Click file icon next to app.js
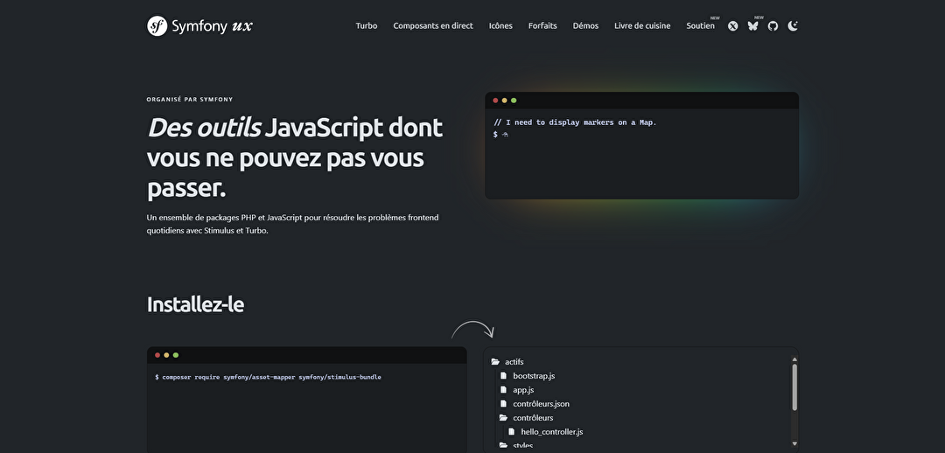 tap(503, 390)
